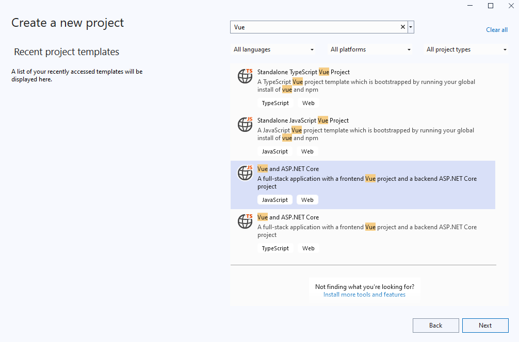The height and width of the screenshot is (342, 519).
Task: Click the JavaScript Vue and ASP.NET Core icon
Action: [245, 173]
